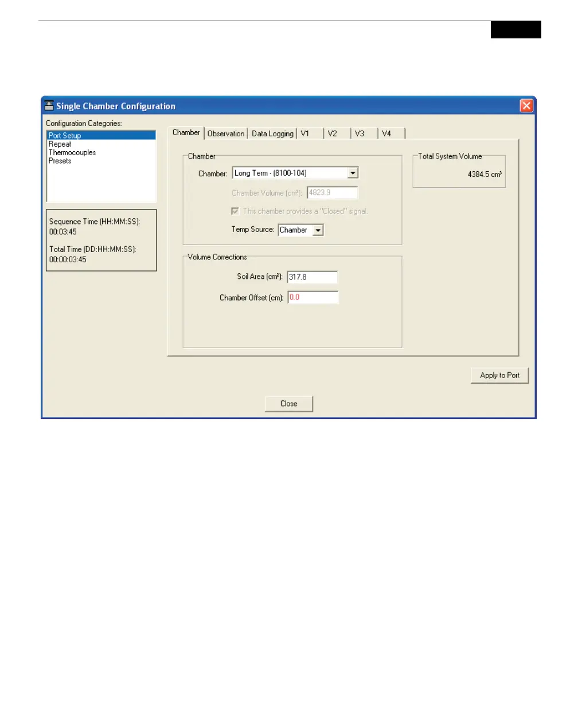Viewport: 578px width, 701px height.
Task: Go to the Data Logging tab
Action: 272,133
